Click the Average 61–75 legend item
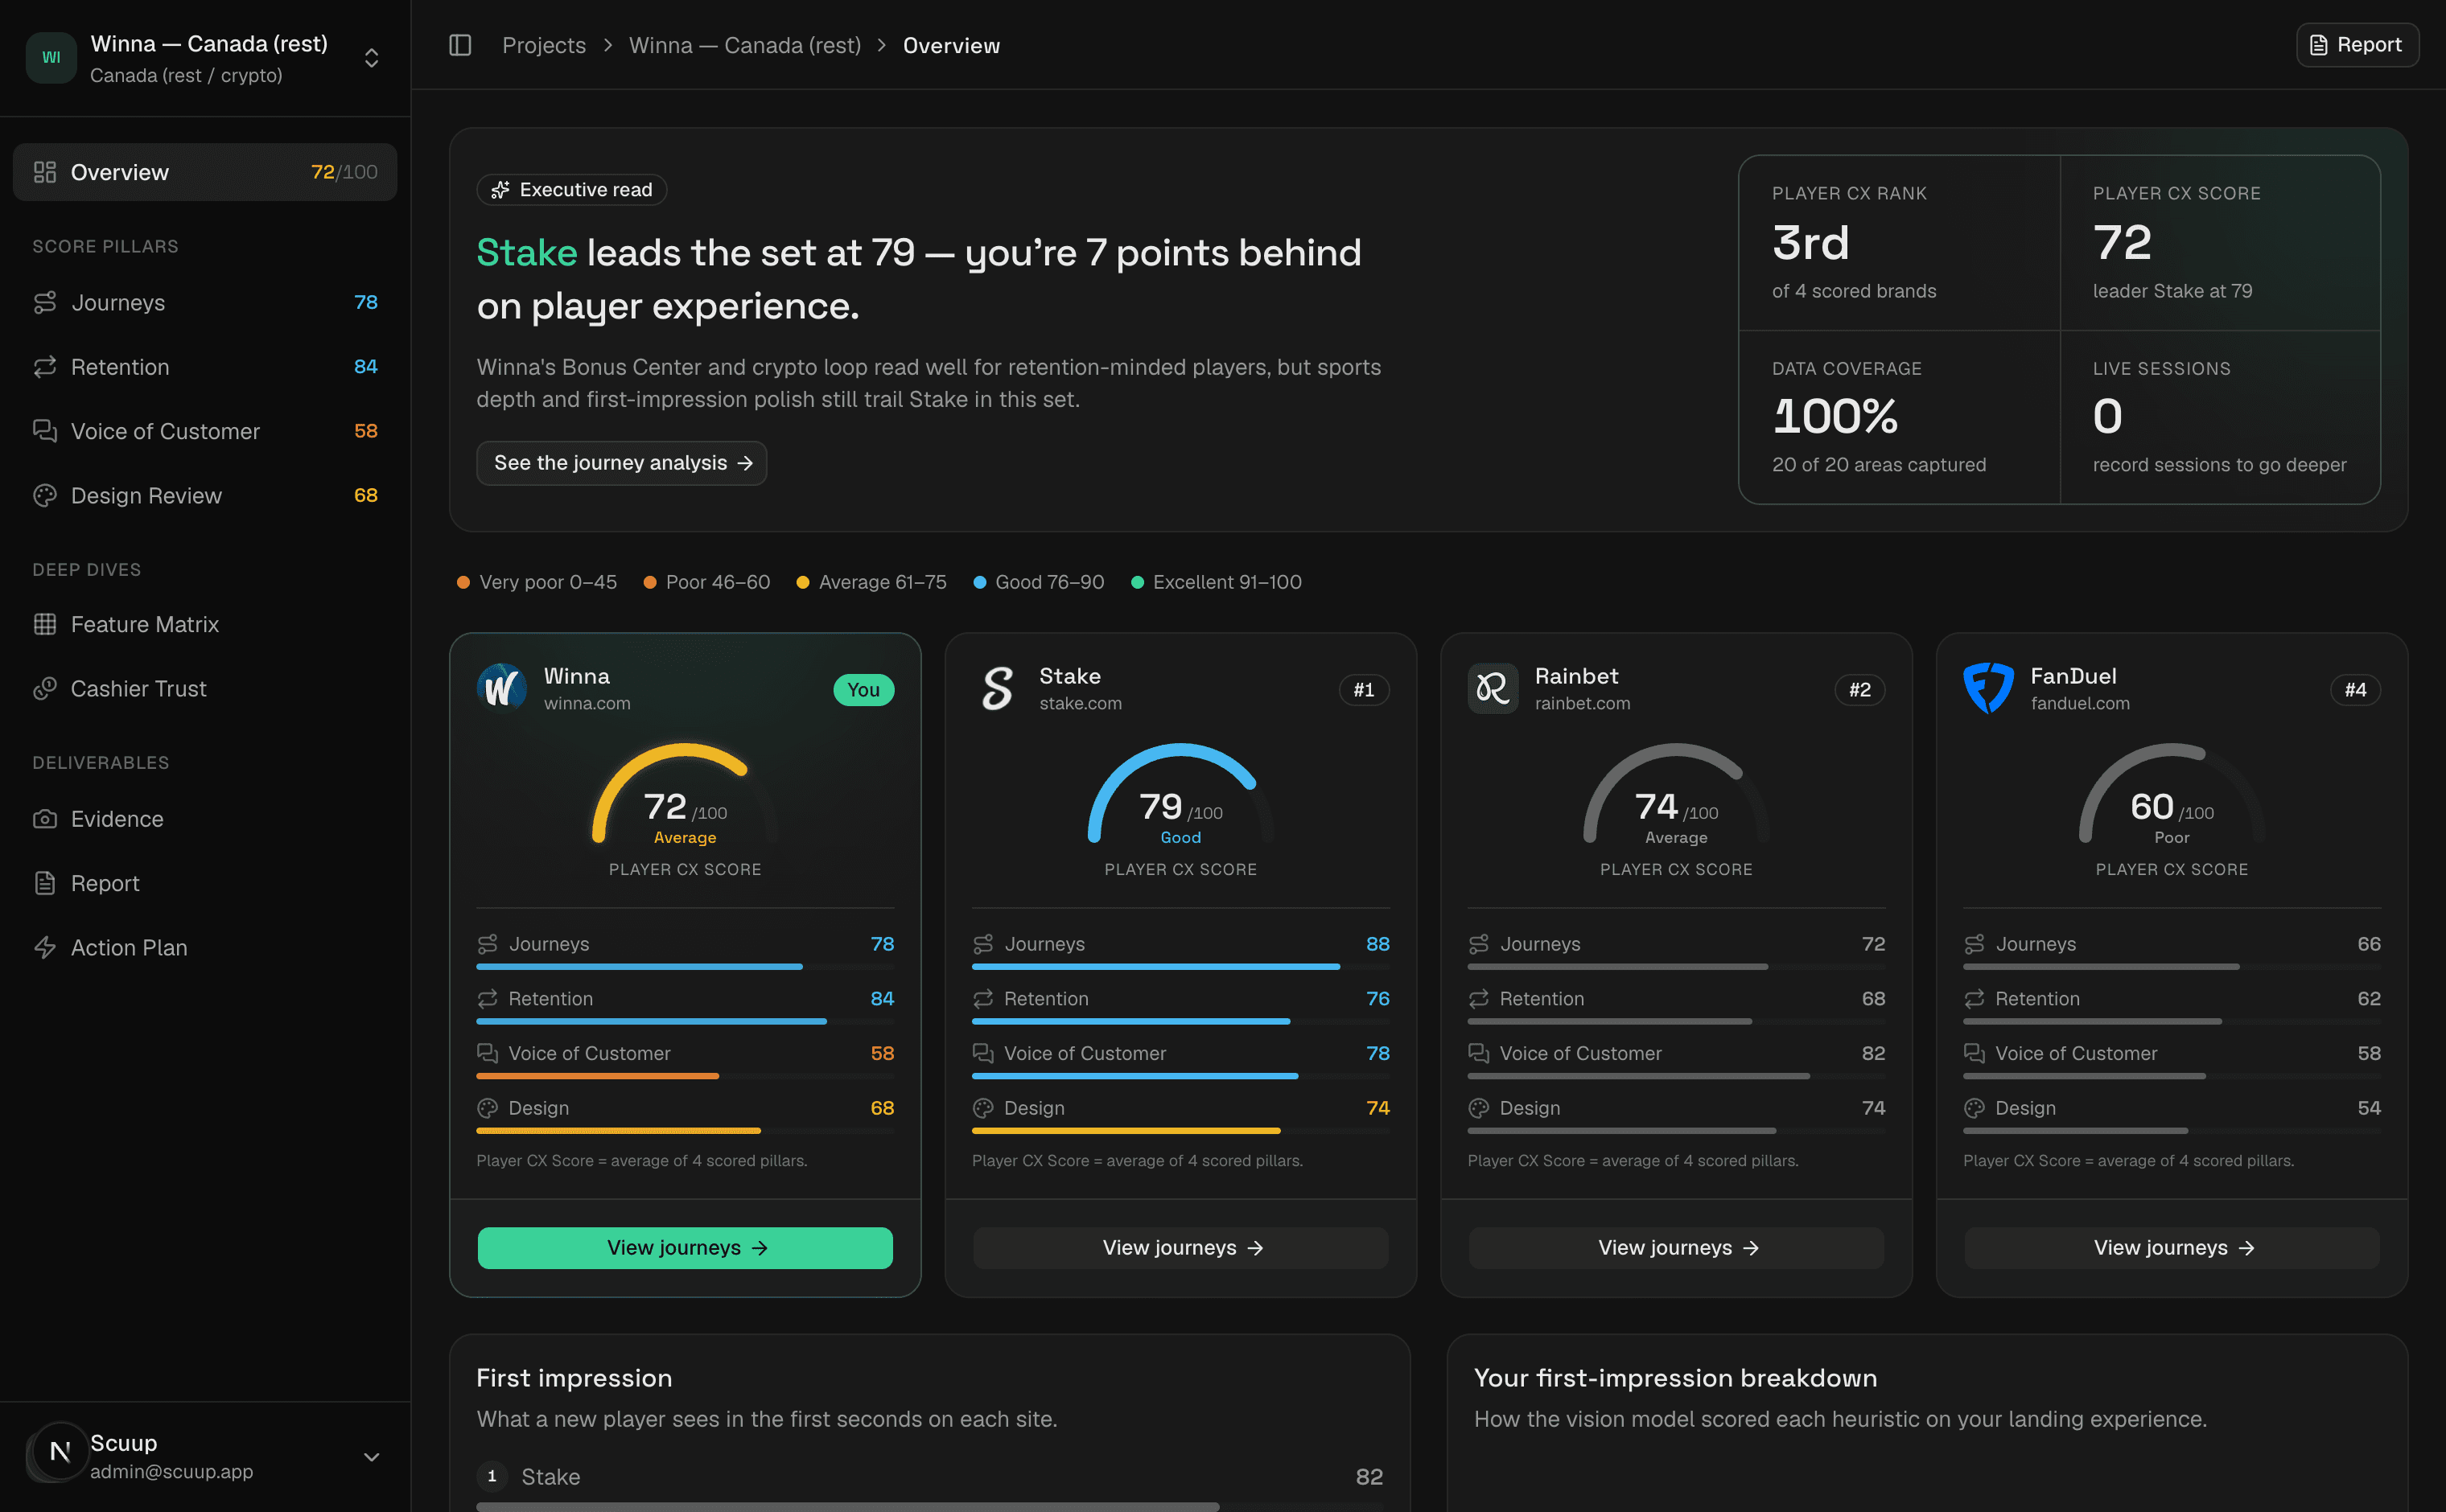The image size is (2446, 1512). click(871, 582)
